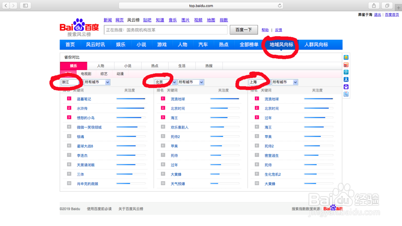Open the 指数 top link
This screenshot has width=402, height=226.
point(224,20)
